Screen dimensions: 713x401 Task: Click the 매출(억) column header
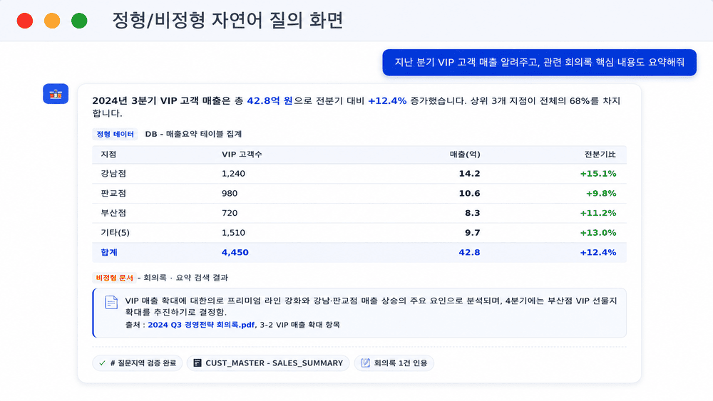465,155
